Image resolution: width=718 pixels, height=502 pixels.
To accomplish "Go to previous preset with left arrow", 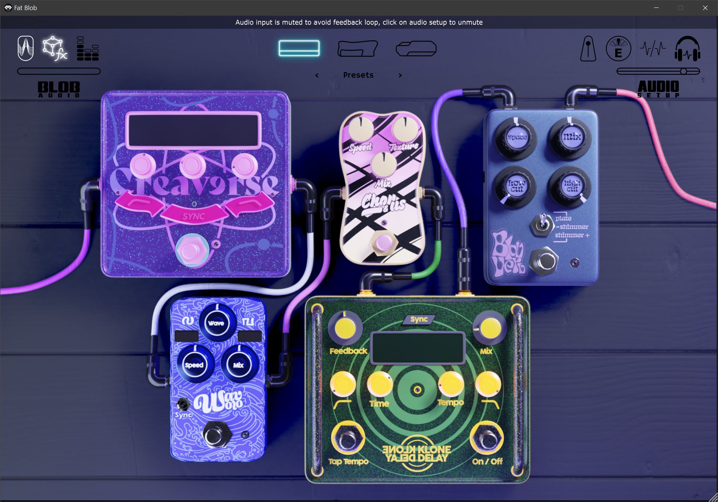I will pyautogui.click(x=317, y=75).
